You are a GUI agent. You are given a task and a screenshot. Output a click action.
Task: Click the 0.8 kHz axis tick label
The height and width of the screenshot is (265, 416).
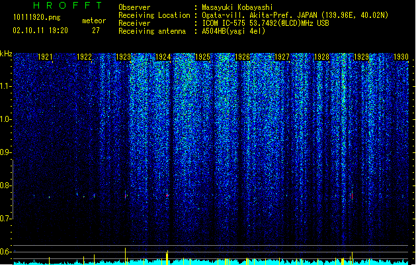click(x=6, y=185)
